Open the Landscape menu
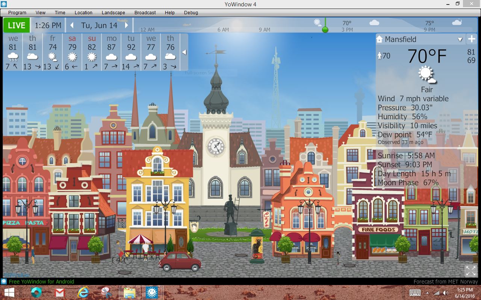Viewport: 481px width, 300px height. tap(113, 12)
